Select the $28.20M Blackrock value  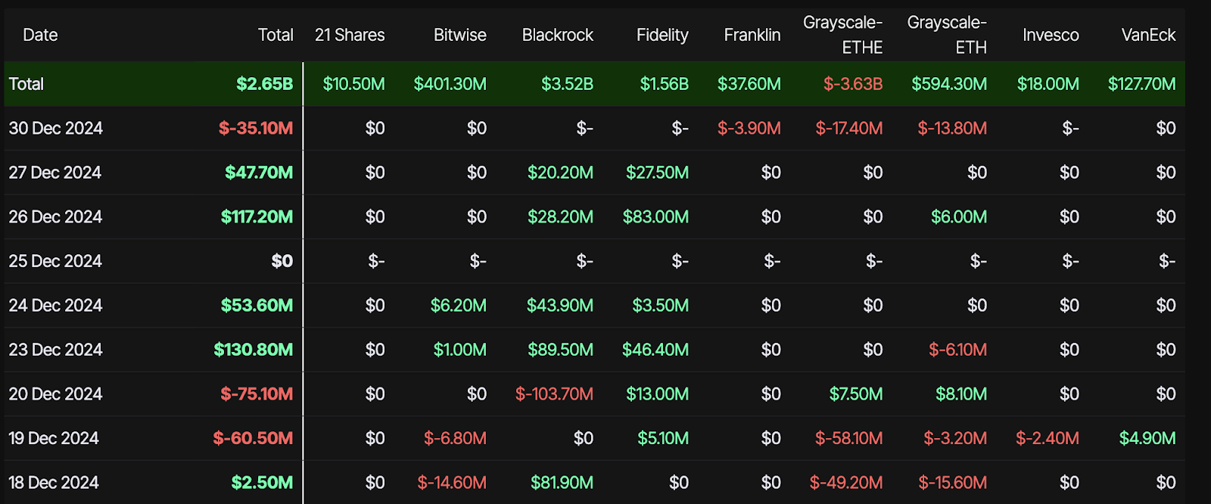[561, 216]
